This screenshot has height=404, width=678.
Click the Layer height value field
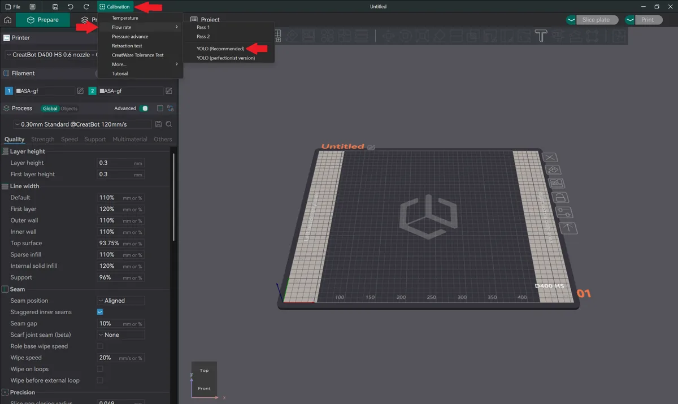(120, 163)
